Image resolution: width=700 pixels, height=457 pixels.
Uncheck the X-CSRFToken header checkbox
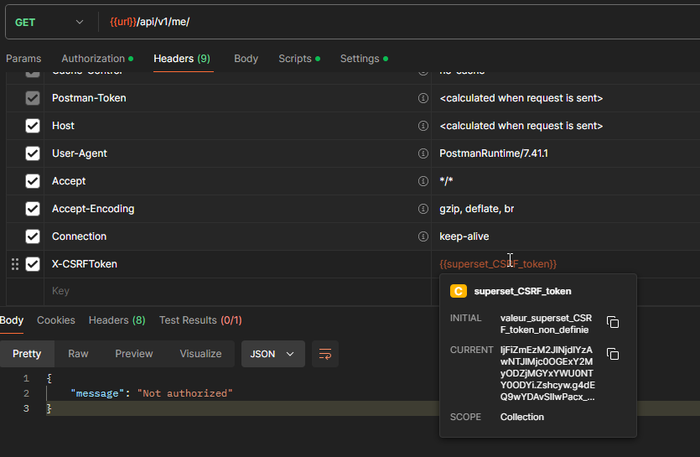click(33, 264)
